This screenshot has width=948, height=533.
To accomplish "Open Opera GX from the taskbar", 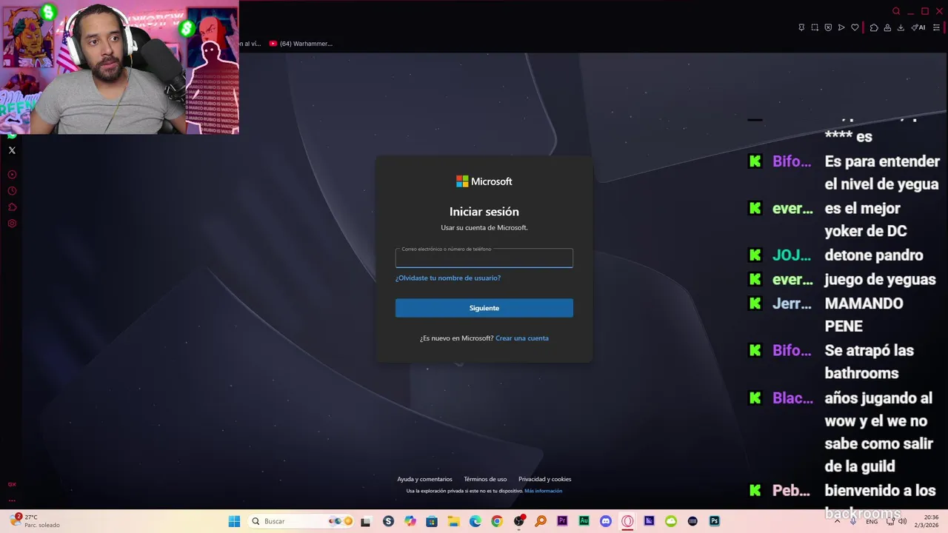I will [x=627, y=521].
